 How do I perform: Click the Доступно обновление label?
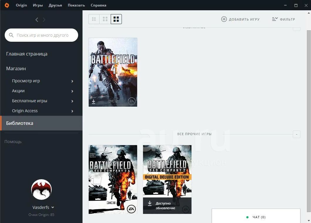point(165,206)
